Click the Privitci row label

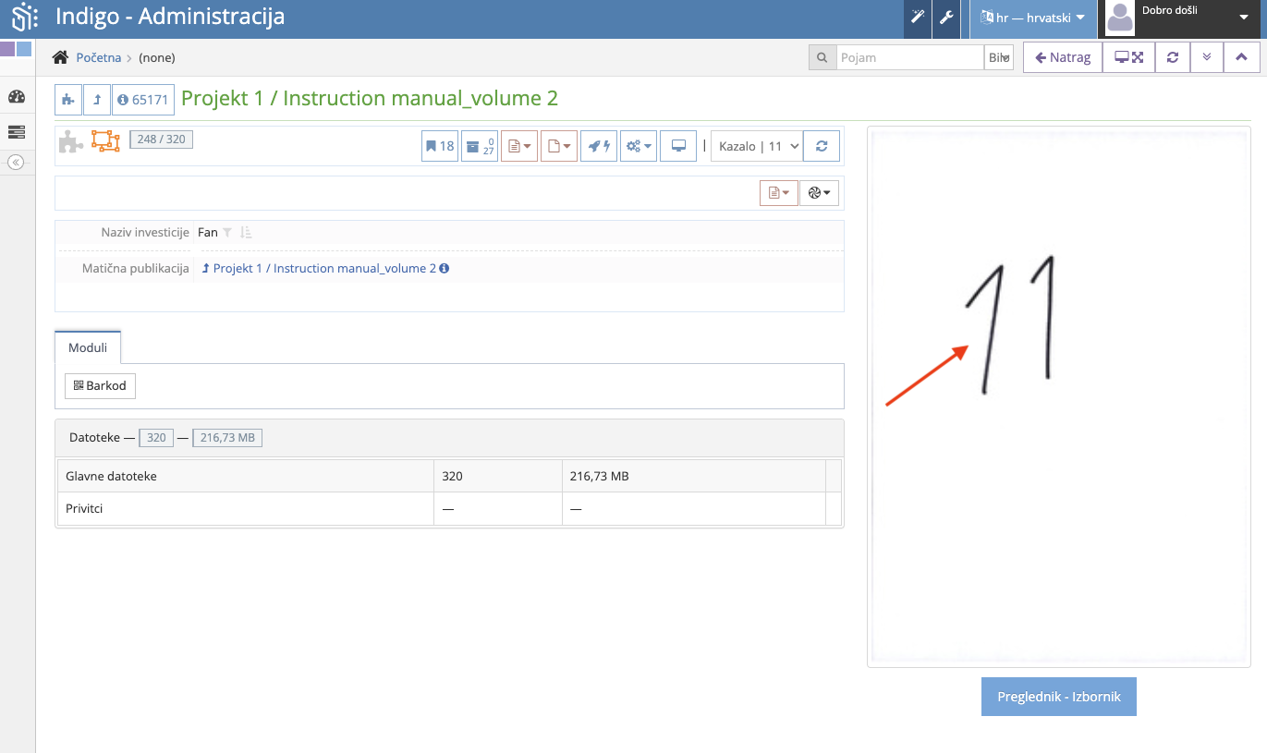[86, 508]
